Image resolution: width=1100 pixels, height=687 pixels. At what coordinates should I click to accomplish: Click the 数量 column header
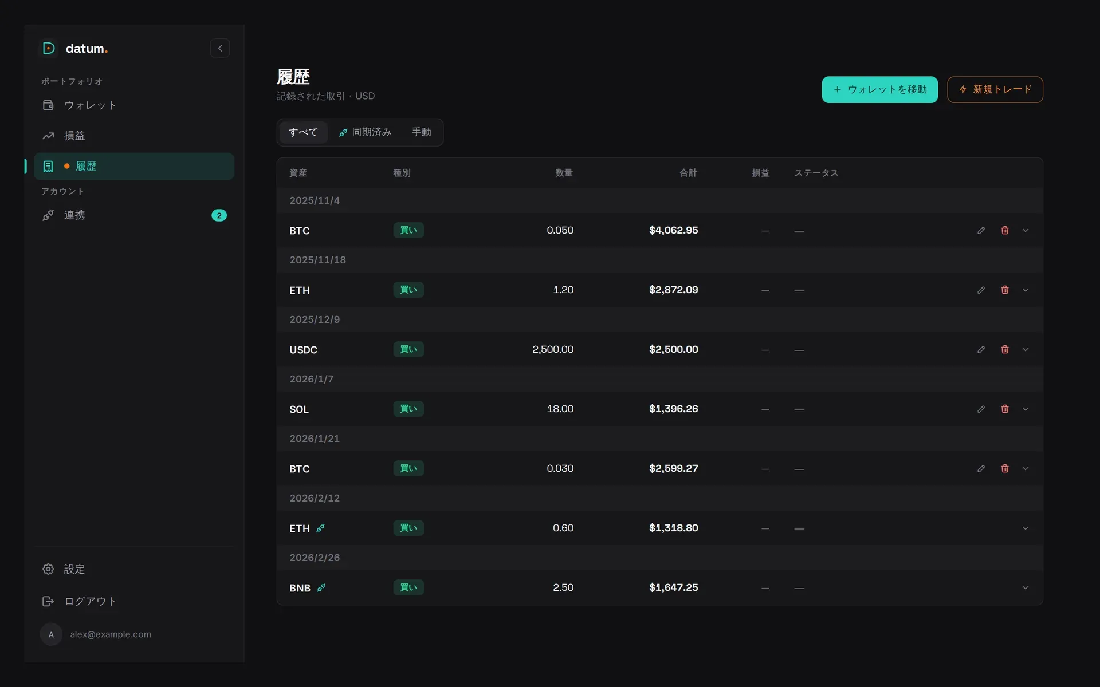point(564,173)
